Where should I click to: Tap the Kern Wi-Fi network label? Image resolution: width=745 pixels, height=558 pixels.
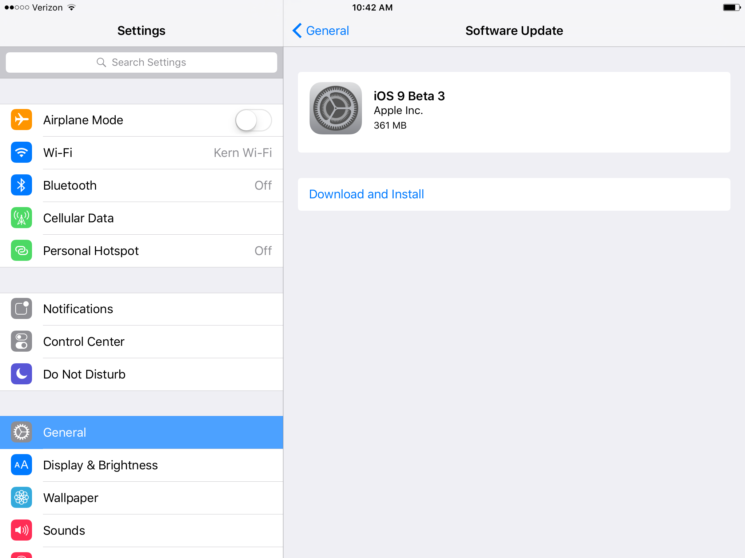point(243,153)
